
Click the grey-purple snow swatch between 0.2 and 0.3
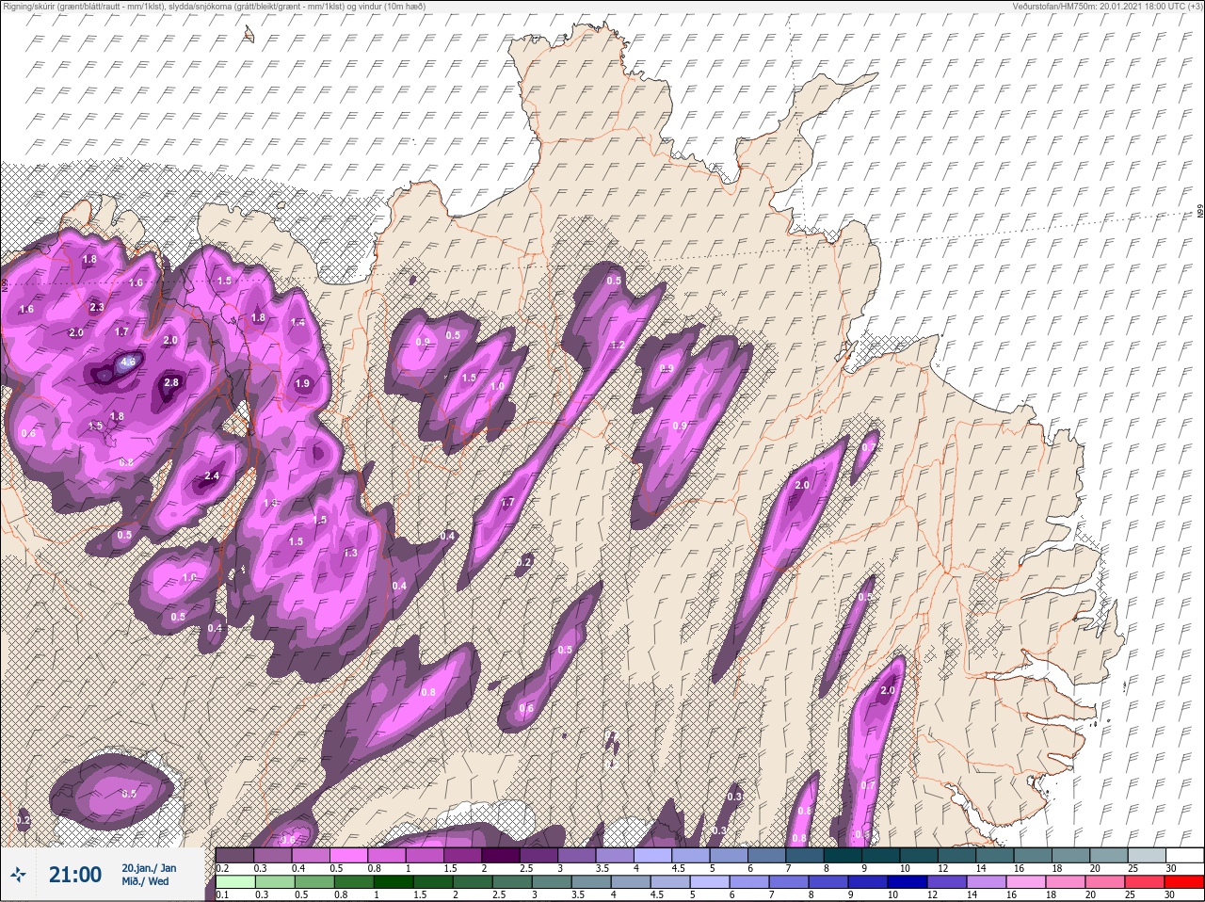(x=234, y=855)
